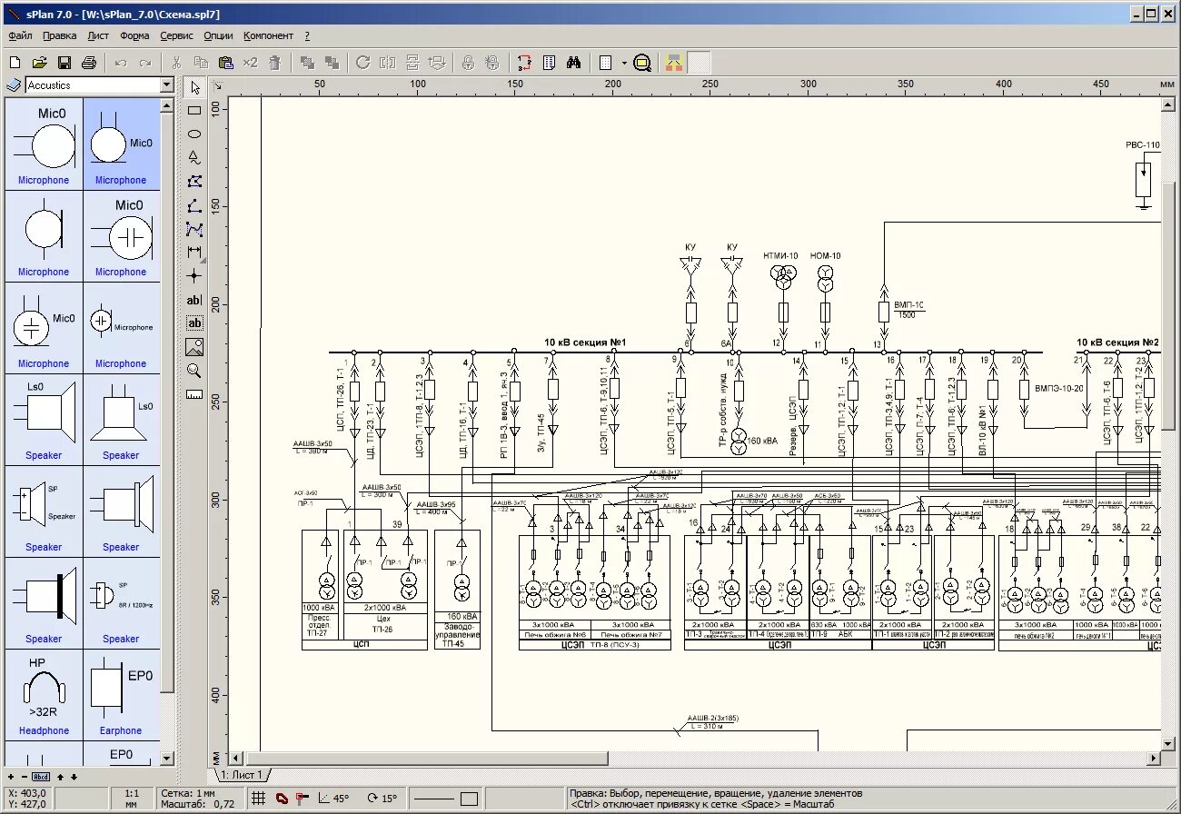Open the Сервис menu

[x=176, y=35]
